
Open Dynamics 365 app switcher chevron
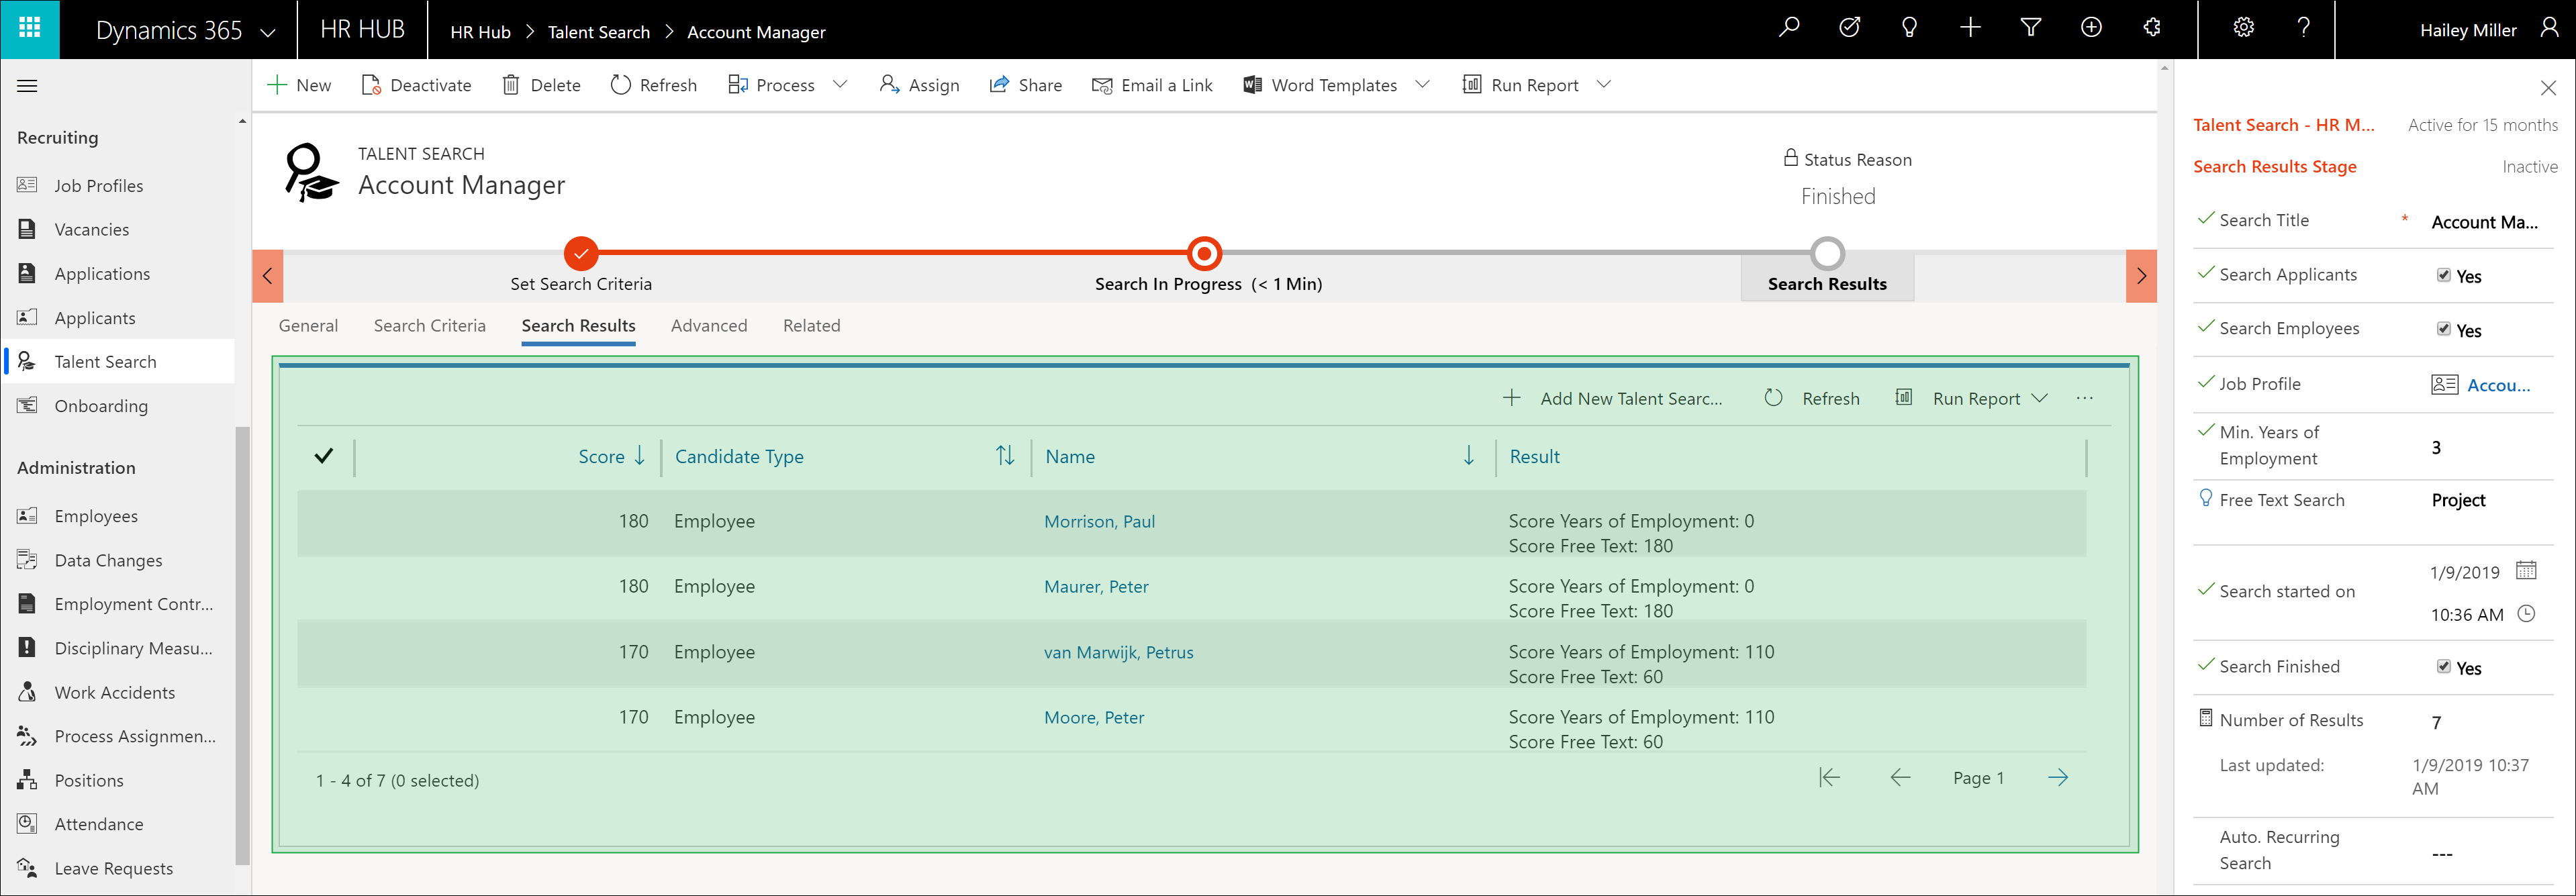tap(268, 32)
